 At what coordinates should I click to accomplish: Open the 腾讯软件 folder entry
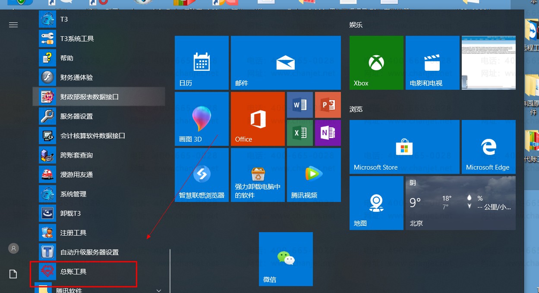[x=98, y=288]
